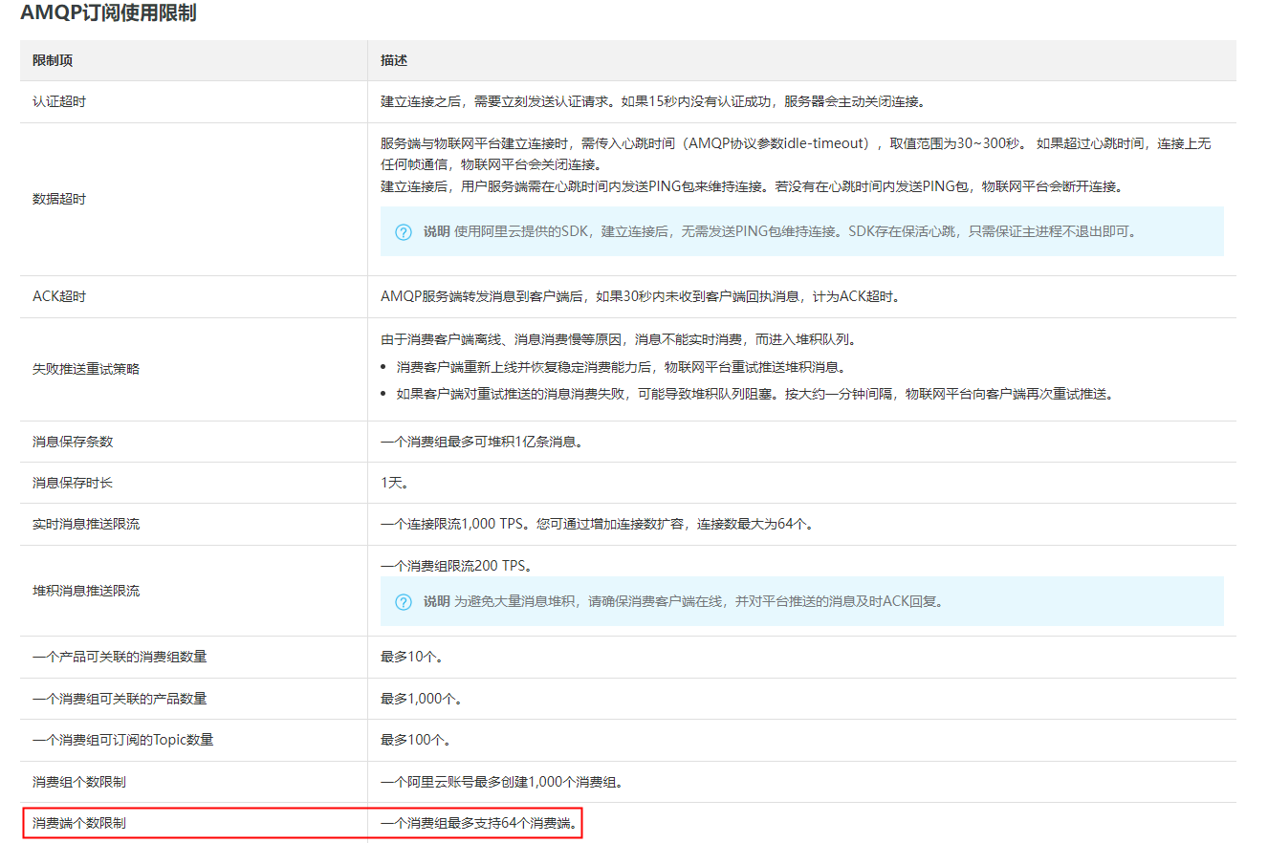Click the sentence mentioning idle-timeout heartbeat range
Image resolution: width=1268 pixels, height=843 pixels.
pos(796,154)
